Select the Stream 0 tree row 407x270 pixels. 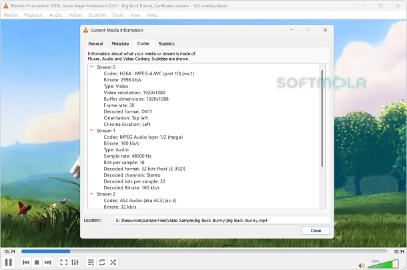pos(106,67)
